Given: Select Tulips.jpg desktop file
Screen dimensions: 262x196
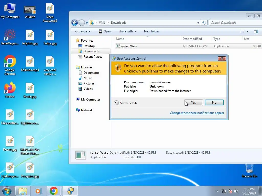Looking at the screenshot, I should pyautogui.click(x=50, y=37).
